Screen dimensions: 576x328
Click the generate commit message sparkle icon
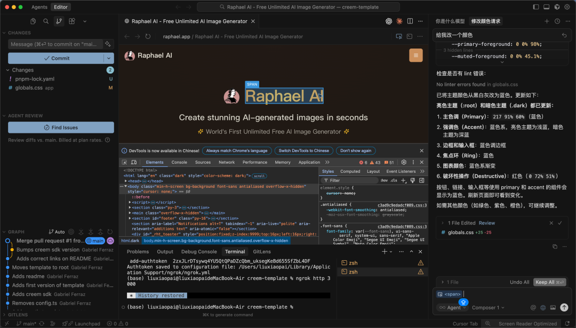[x=108, y=44]
